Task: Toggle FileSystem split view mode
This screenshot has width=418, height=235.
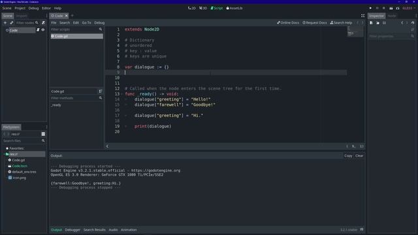Action: coord(43,134)
